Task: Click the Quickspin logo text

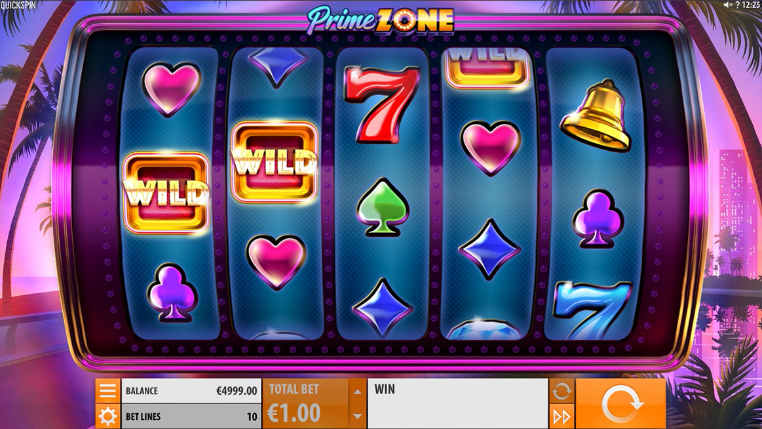Action: coord(18,5)
